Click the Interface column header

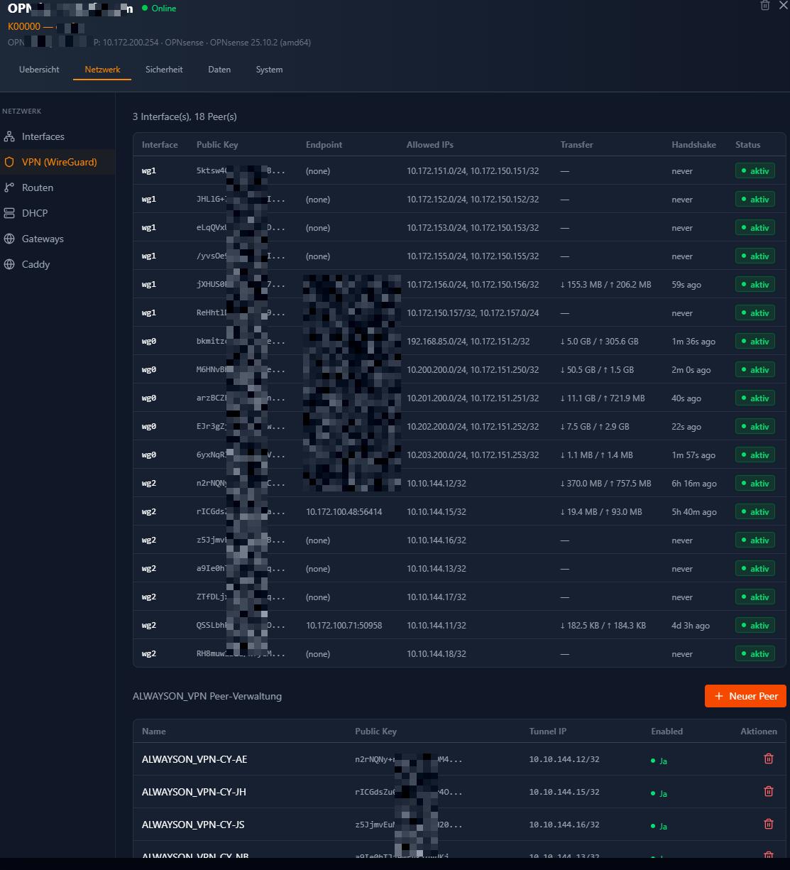click(x=160, y=145)
